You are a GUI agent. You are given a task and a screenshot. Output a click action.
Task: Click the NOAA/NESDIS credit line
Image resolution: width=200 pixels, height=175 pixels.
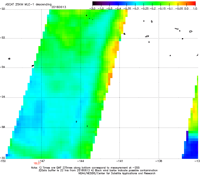(x=117, y=173)
